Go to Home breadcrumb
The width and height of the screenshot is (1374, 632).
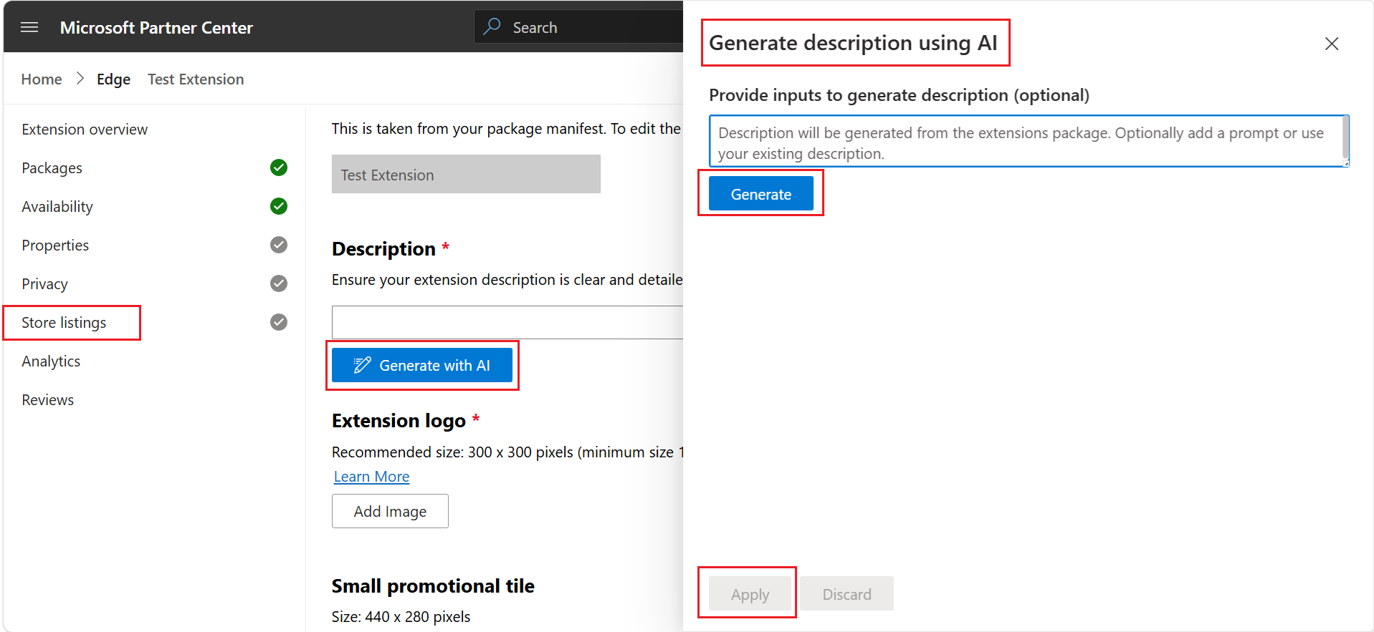click(x=42, y=79)
